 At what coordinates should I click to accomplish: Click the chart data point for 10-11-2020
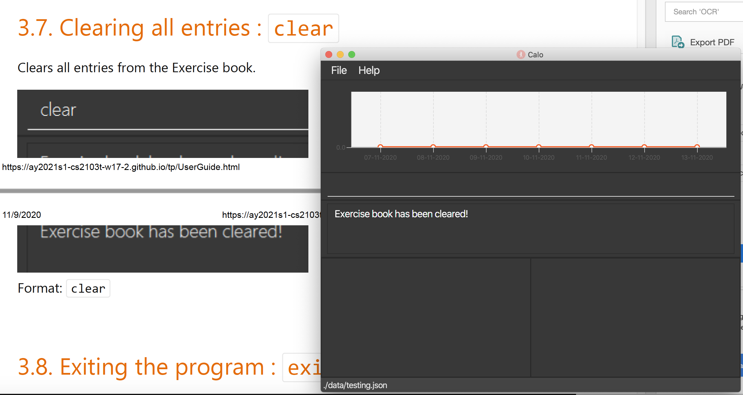pyautogui.click(x=538, y=146)
